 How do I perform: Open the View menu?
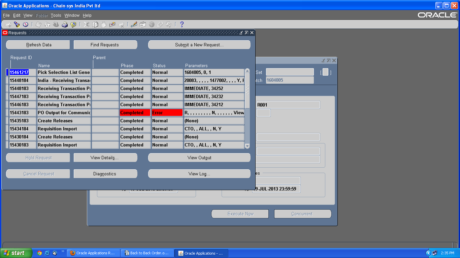coord(28,15)
